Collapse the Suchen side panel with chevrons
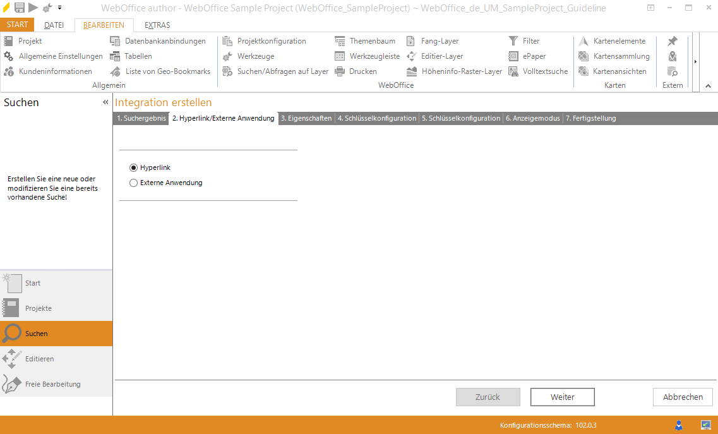 (105, 102)
